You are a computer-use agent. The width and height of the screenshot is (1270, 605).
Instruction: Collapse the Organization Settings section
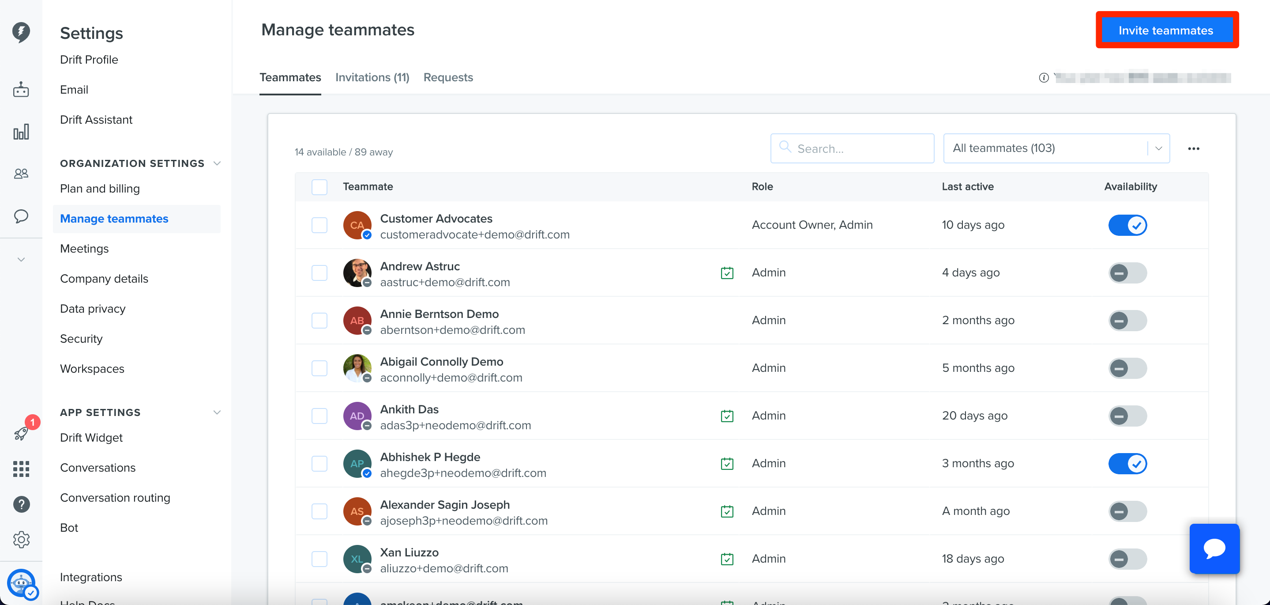216,163
